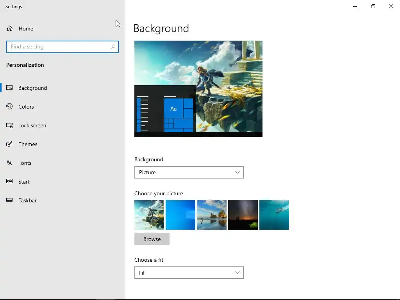Open the Background type dropdown showing Picture

coord(189,172)
